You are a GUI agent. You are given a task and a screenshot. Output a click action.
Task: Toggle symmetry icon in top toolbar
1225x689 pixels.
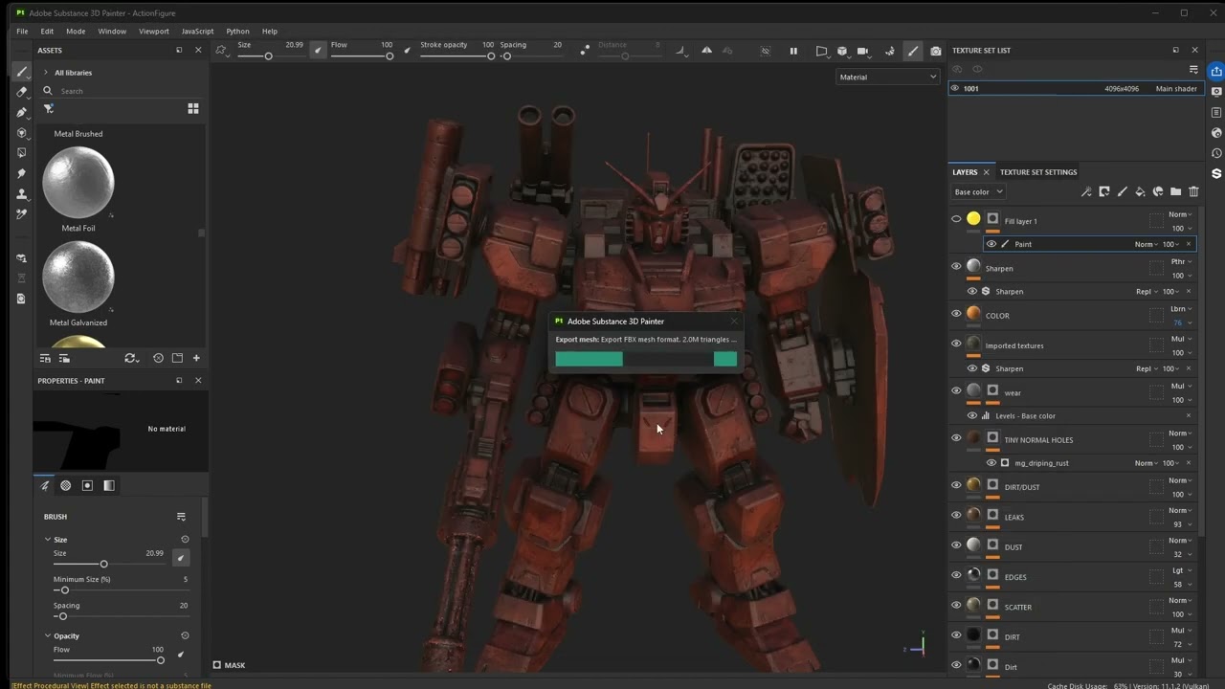tap(707, 51)
